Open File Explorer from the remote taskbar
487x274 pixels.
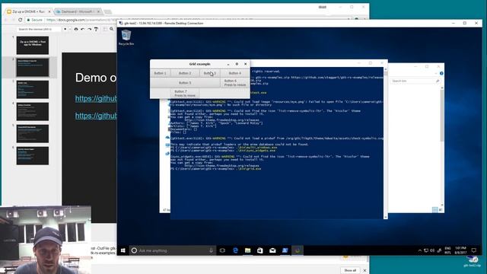[247, 250]
